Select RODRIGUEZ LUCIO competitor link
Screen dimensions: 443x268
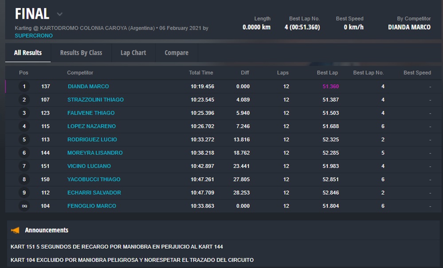tap(92, 140)
